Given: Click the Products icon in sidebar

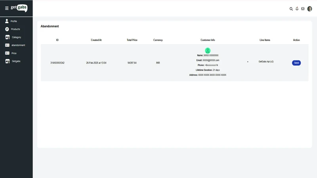Looking at the screenshot, I should click(7, 29).
